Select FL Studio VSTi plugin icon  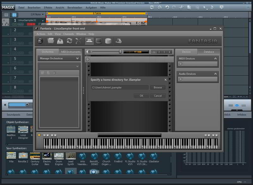click(130, 156)
